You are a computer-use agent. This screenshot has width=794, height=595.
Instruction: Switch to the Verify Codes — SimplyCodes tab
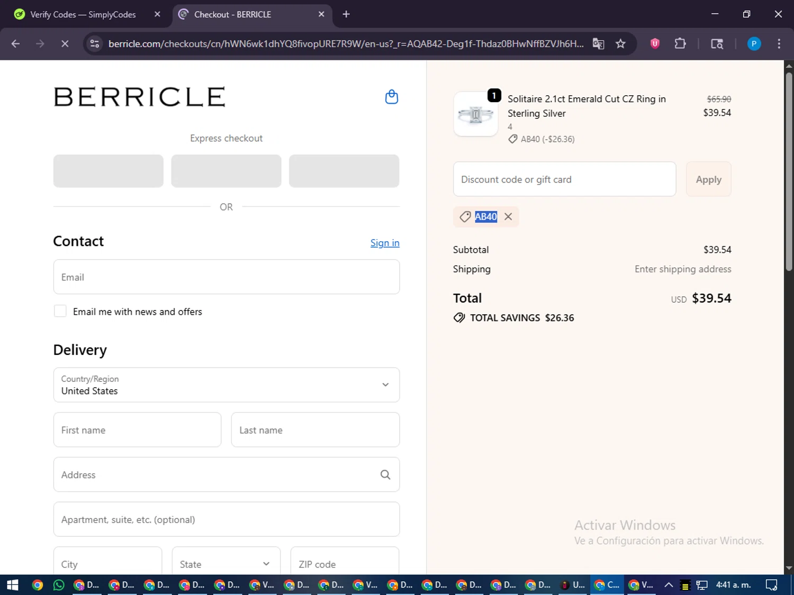83,14
